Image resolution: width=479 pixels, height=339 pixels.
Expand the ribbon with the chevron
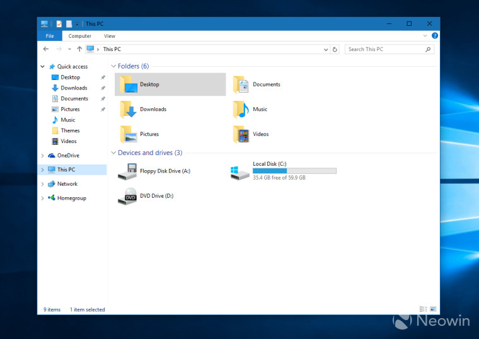coord(425,36)
